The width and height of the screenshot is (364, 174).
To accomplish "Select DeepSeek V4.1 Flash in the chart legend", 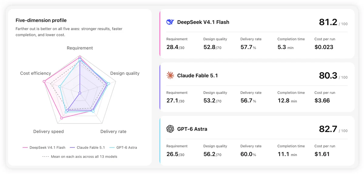I will point(44,148).
